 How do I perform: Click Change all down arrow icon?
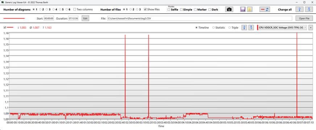(x=309, y=9)
